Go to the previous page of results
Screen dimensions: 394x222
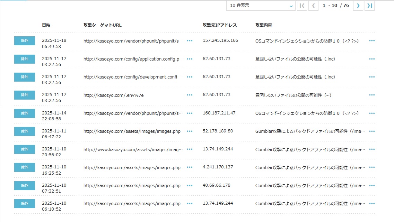(x=313, y=6)
